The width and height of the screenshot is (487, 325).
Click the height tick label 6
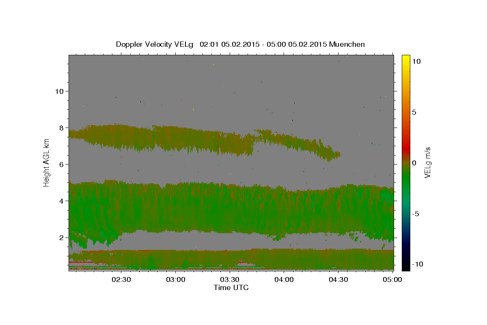[x=62, y=165]
